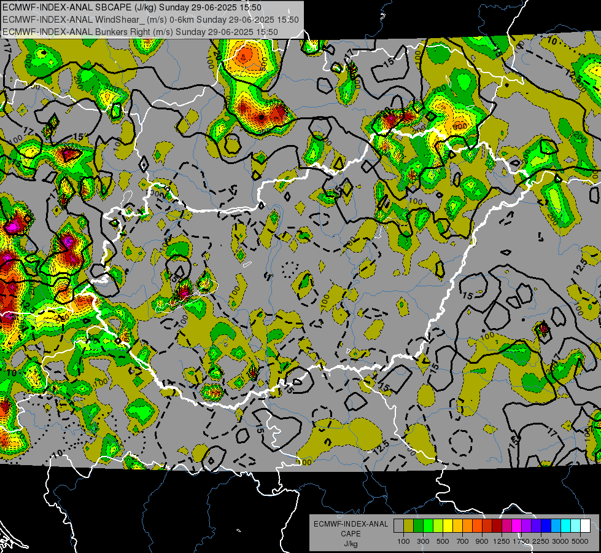601x553 pixels.
Task: Click the 1750 value under the legend scale
Action: click(x=521, y=541)
